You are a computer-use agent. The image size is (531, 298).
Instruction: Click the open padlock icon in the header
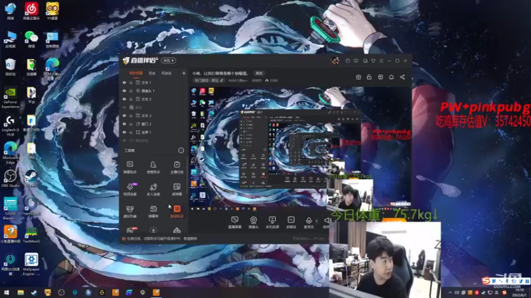pos(369,77)
